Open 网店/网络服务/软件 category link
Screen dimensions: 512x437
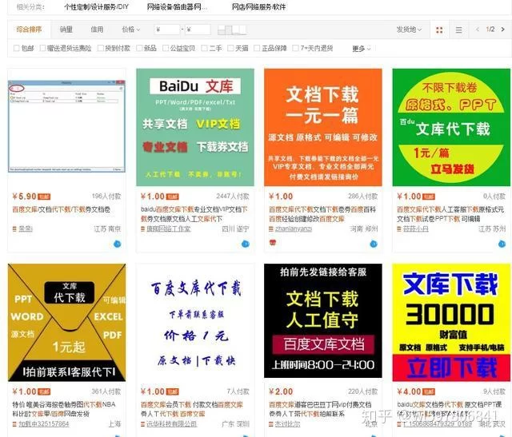258,6
